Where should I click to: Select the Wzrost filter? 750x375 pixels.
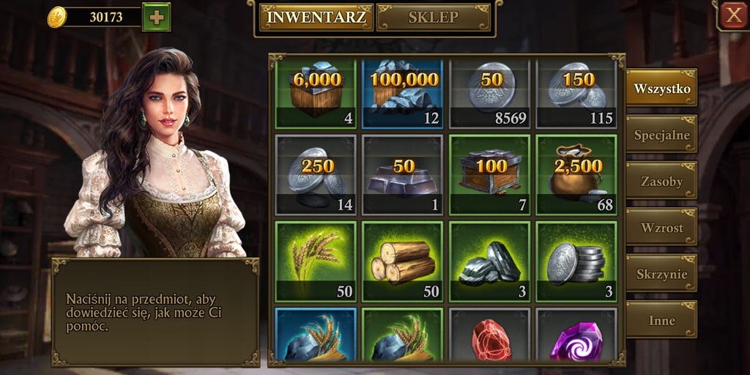coord(661,227)
